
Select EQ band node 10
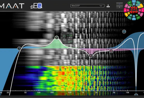pyautogui.click(x=124, y=32)
